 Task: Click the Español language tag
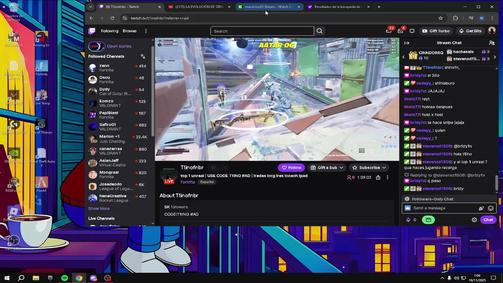tap(207, 182)
